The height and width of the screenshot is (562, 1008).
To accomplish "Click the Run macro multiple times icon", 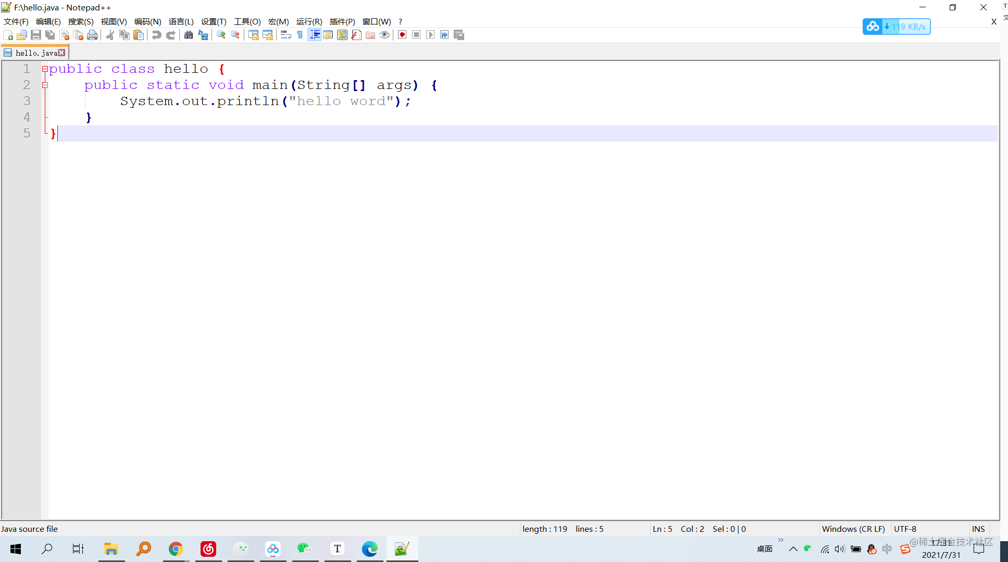I will [x=444, y=35].
